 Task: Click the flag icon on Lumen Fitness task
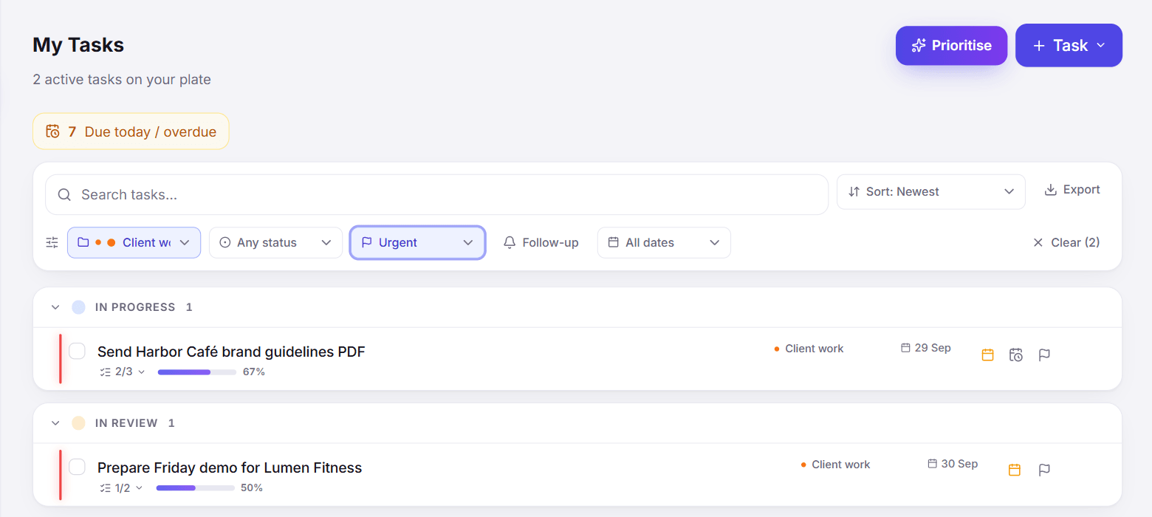pyautogui.click(x=1044, y=470)
